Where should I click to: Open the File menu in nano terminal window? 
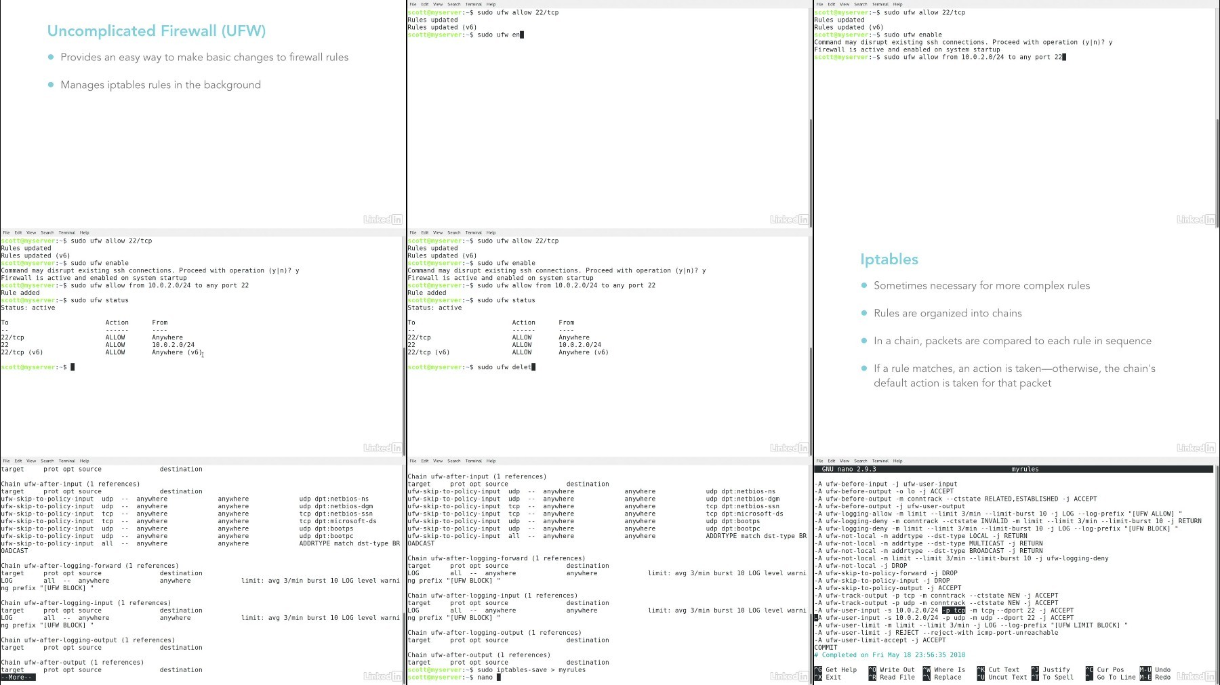click(x=819, y=461)
